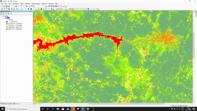The height and width of the screenshot is (111, 197).
Task: Select the Zoom Out tool
Action: 4,9
